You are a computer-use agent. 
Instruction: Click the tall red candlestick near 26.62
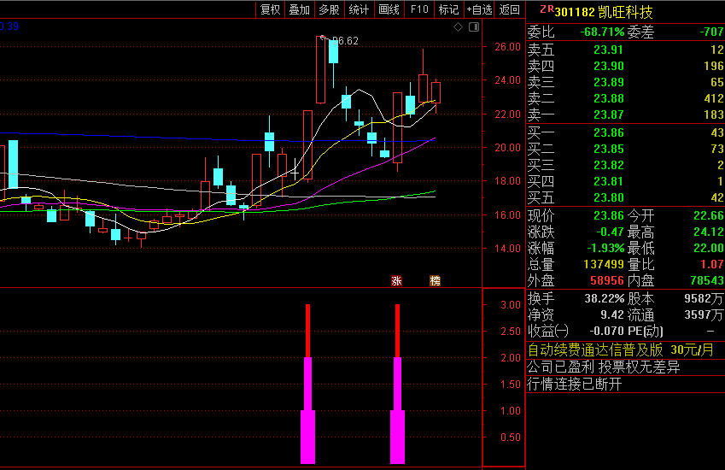point(320,69)
